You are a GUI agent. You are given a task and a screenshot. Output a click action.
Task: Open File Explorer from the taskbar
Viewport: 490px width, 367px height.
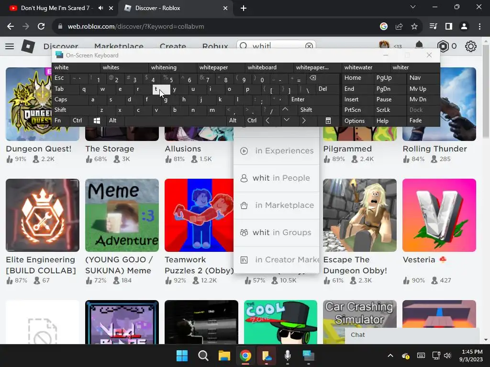pyautogui.click(x=224, y=356)
